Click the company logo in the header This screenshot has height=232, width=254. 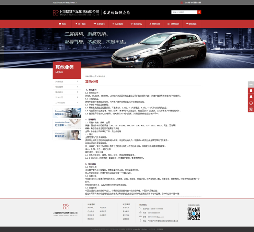pyautogui.click(x=76, y=13)
